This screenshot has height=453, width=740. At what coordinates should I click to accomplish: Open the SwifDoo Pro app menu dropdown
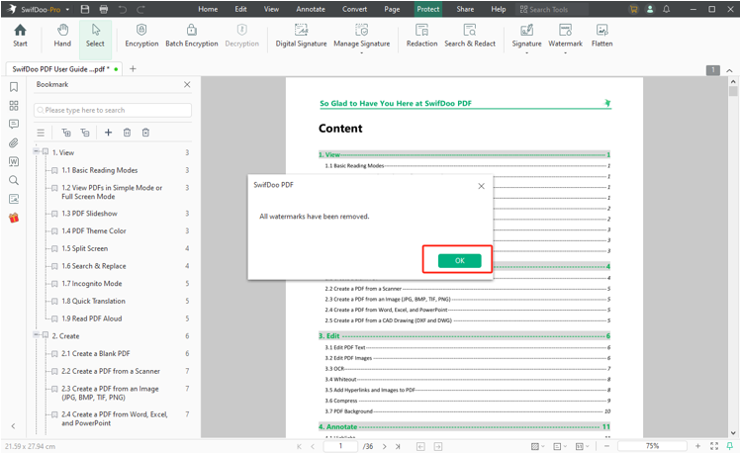coord(67,10)
